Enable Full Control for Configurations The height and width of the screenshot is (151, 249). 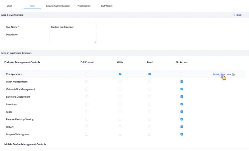87,74
